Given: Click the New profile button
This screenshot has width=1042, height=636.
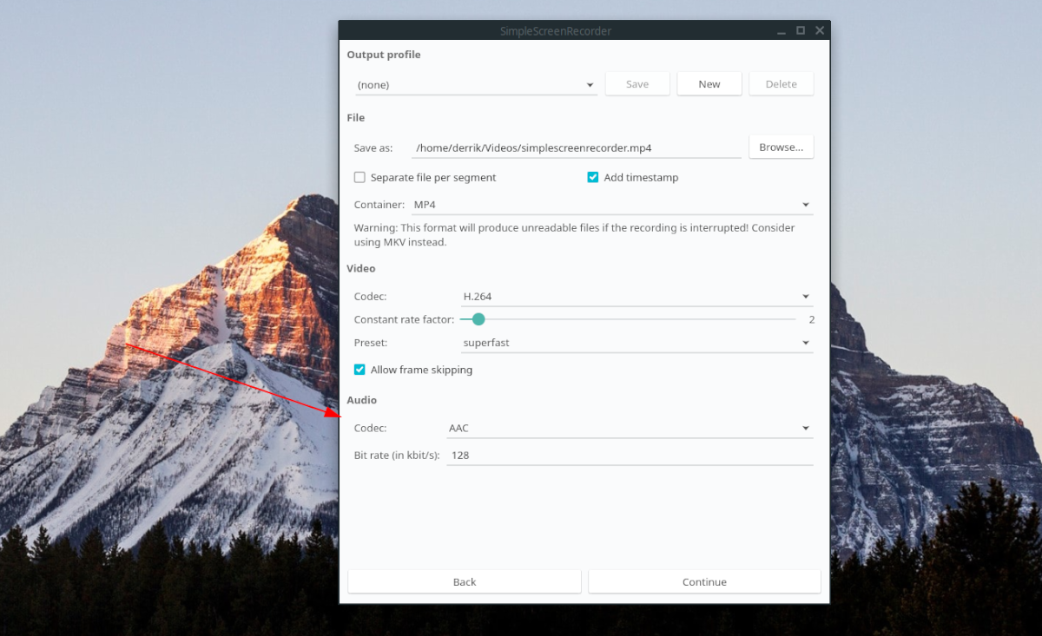Looking at the screenshot, I should pyautogui.click(x=709, y=84).
